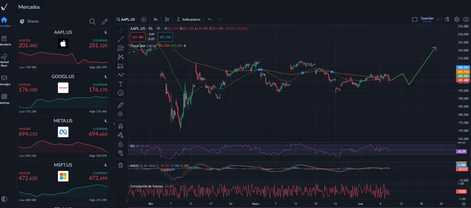471x208 pixels.
Task: Click the app checkmark logo
Action: click(4, 6)
